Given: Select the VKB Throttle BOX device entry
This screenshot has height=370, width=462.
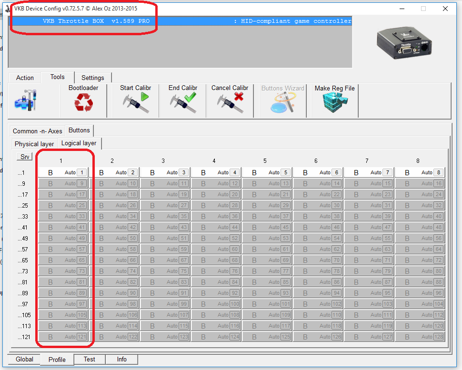Looking at the screenshot, I should [x=180, y=21].
